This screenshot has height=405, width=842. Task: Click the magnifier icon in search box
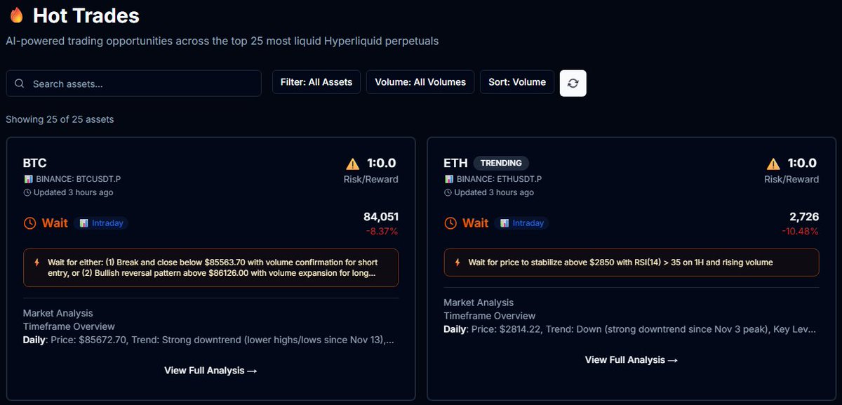(20, 84)
